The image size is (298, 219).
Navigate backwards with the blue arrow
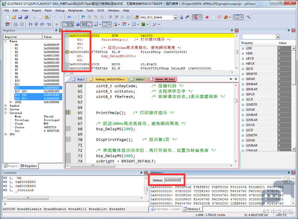pyautogui.click(x=69, y=17)
